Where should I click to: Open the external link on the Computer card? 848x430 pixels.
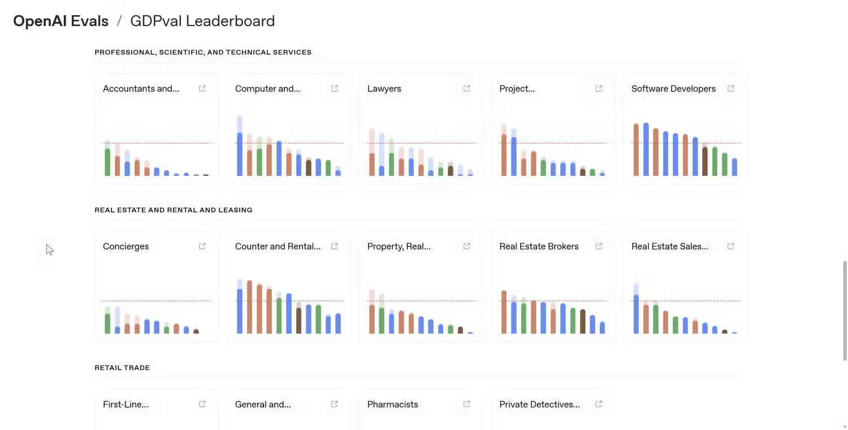[334, 88]
